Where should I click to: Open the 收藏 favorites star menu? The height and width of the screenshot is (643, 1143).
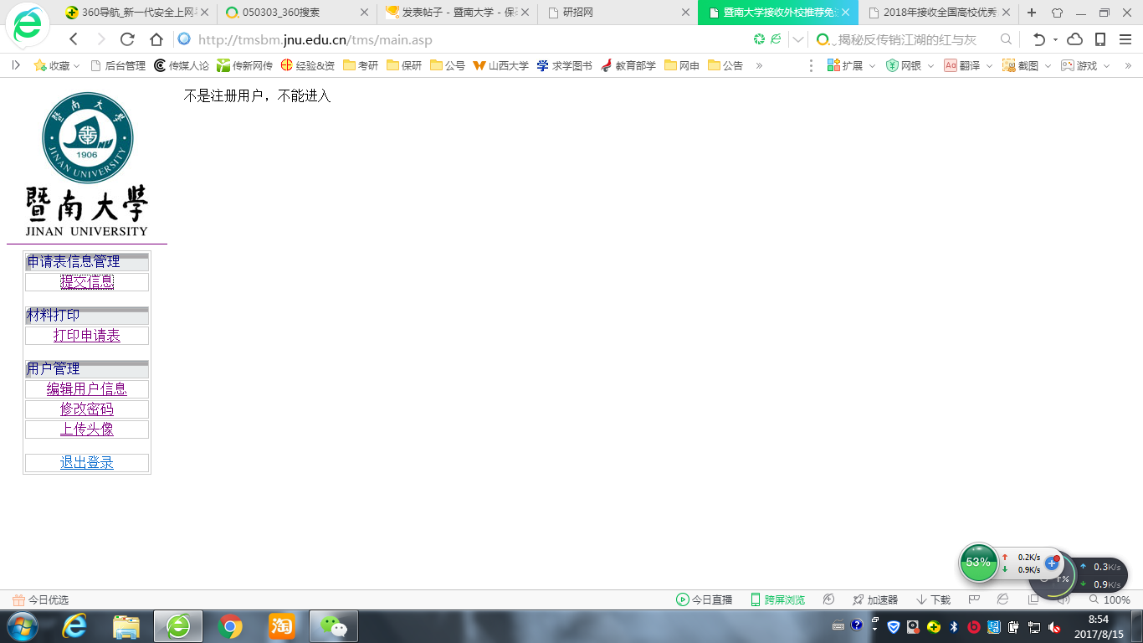(x=56, y=65)
